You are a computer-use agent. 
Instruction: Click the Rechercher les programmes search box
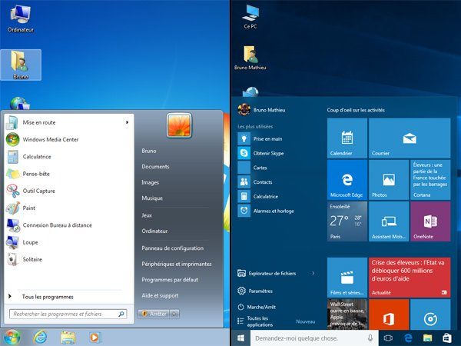[68, 314]
